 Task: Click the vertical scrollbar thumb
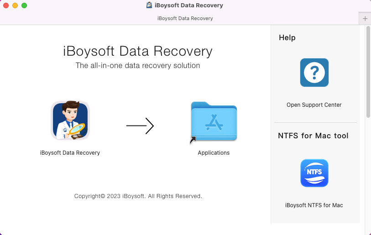[368, 72]
